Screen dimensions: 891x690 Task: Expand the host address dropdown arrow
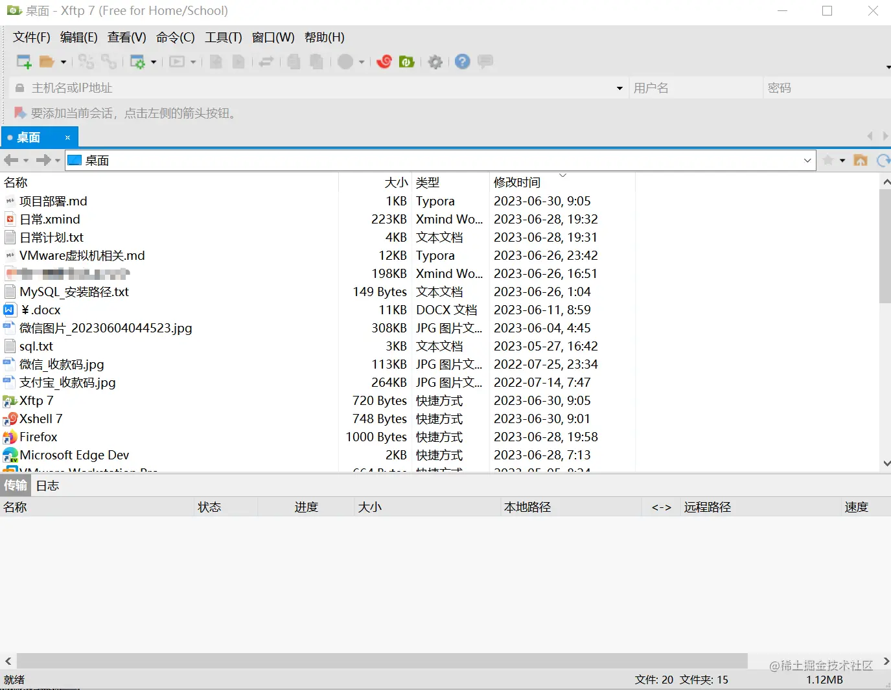pos(619,88)
